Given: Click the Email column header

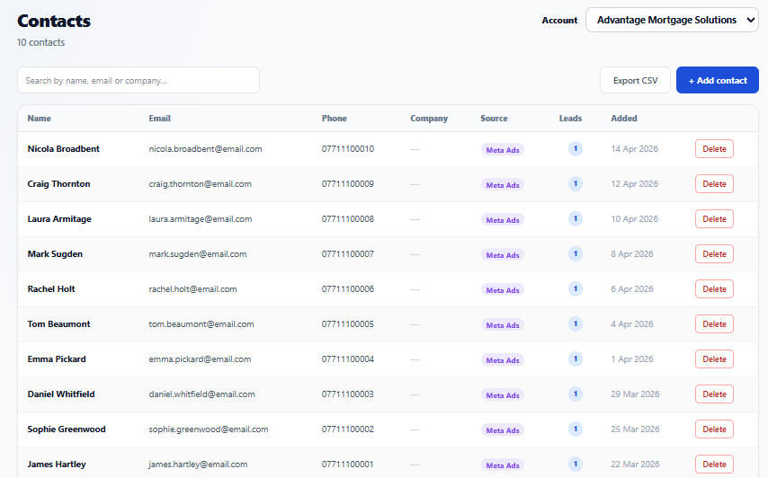Looking at the screenshot, I should point(160,119).
